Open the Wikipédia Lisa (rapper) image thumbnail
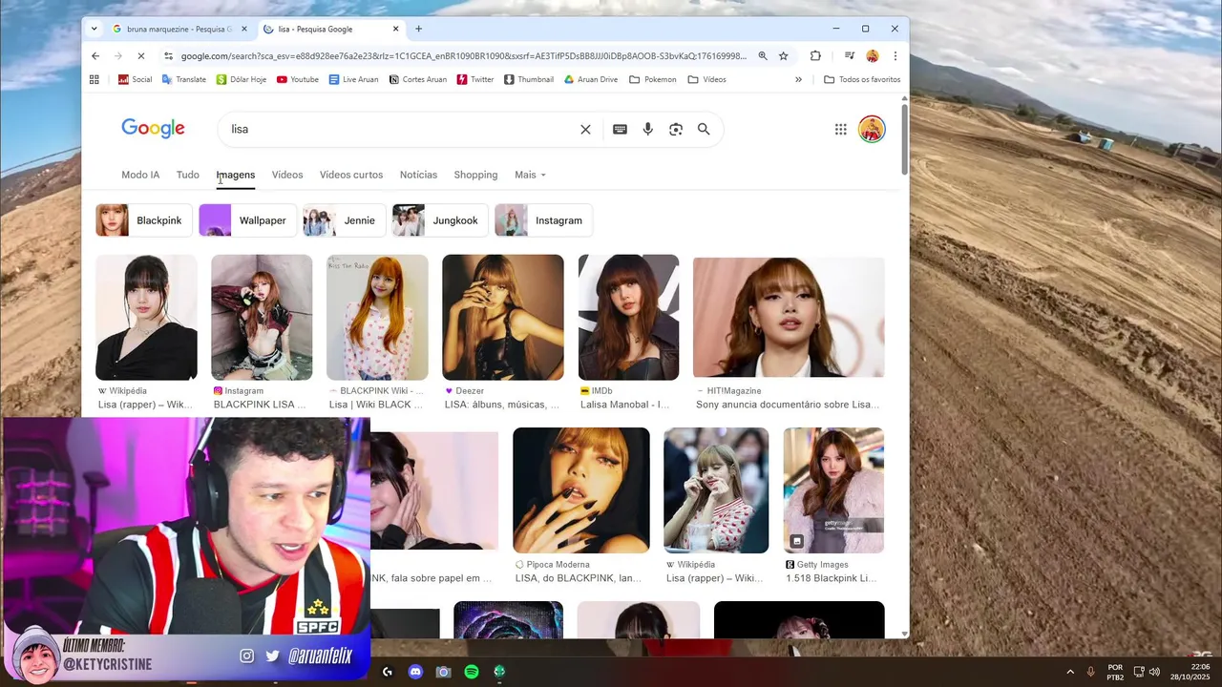This screenshot has height=687, width=1222. click(x=146, y=318)
